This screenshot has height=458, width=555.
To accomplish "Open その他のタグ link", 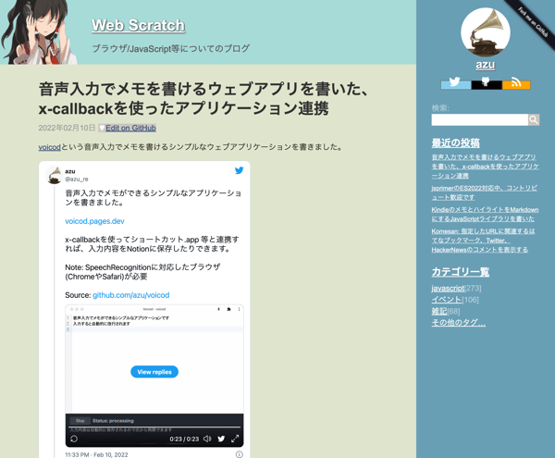I will pyautogui.click(x=459, y=323).
